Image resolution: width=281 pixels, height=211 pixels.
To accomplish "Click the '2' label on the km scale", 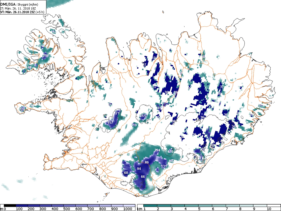I will pos(158,209).
